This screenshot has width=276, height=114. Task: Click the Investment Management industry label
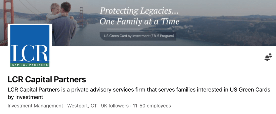35,106
